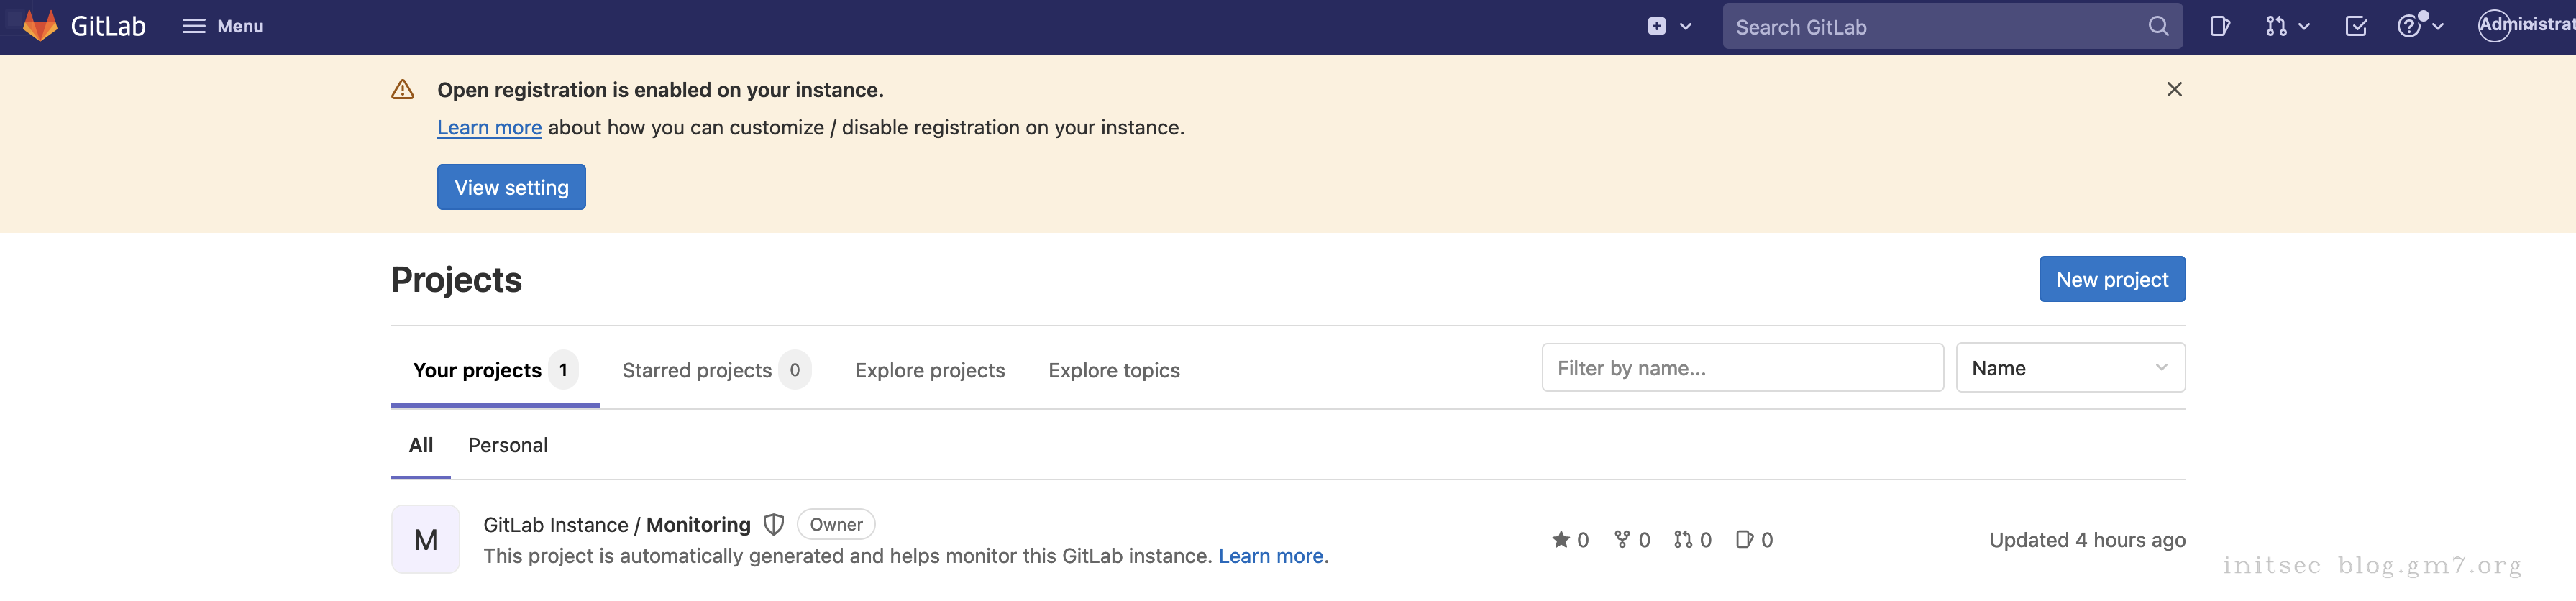
Task: Switch to Starred projects tab
Action: [697, 371]
